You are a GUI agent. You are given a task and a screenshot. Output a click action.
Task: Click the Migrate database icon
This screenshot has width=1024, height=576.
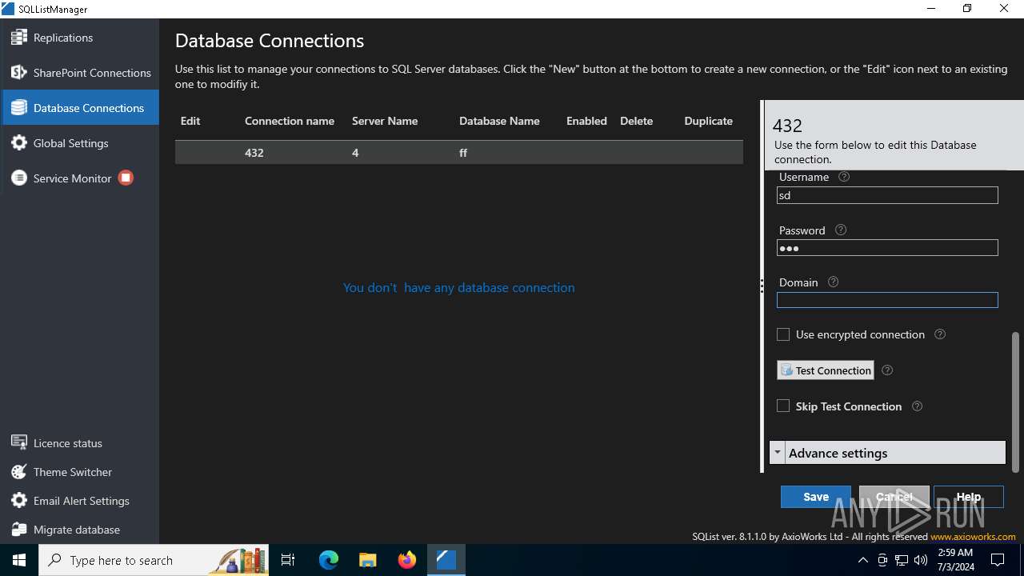[19, 530]
